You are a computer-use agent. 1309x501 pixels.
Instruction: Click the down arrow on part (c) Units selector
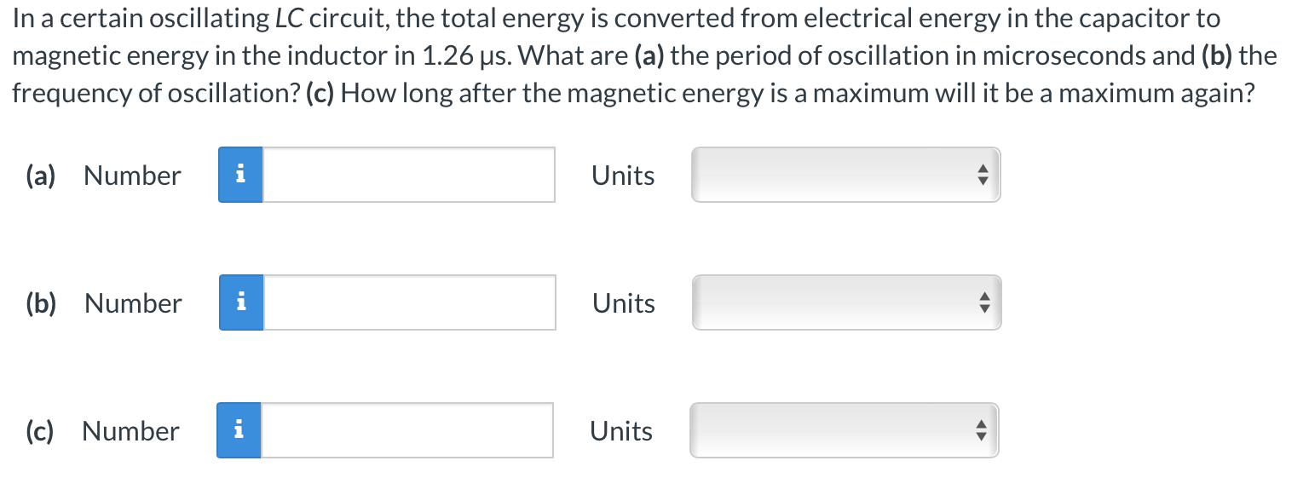981,435
